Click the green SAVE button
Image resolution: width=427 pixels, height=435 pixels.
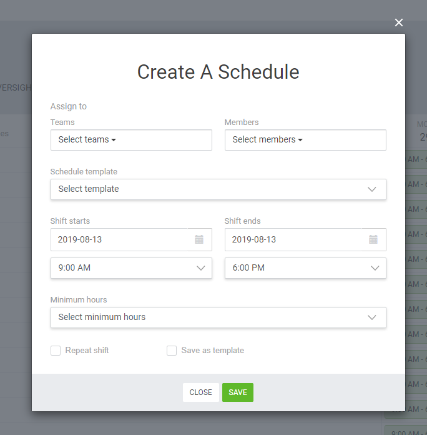click(238, 392)
